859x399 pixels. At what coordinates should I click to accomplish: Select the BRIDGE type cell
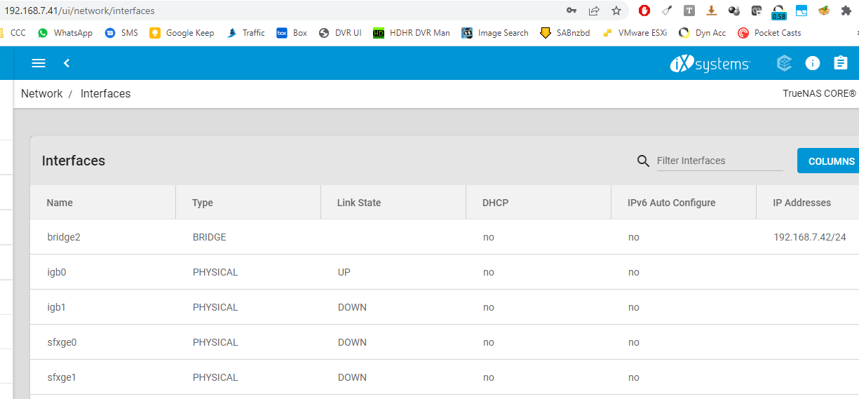[210, 237]
